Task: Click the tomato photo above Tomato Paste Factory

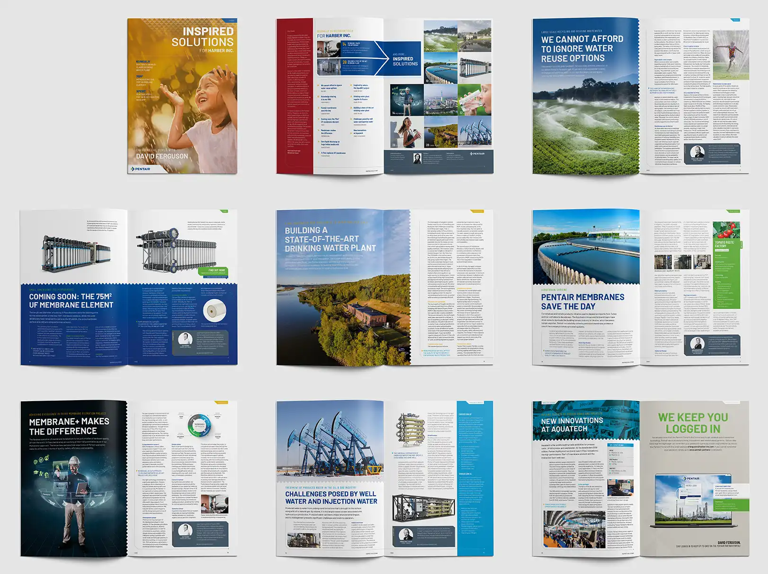Action: [x=727, y=230]
